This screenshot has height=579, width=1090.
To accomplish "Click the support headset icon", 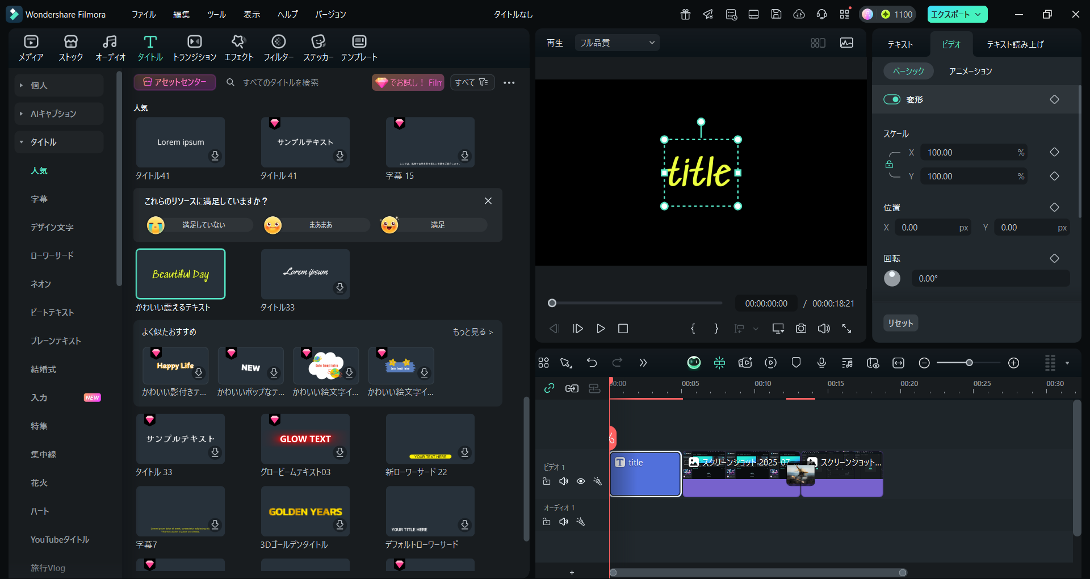I will (821, 14).
